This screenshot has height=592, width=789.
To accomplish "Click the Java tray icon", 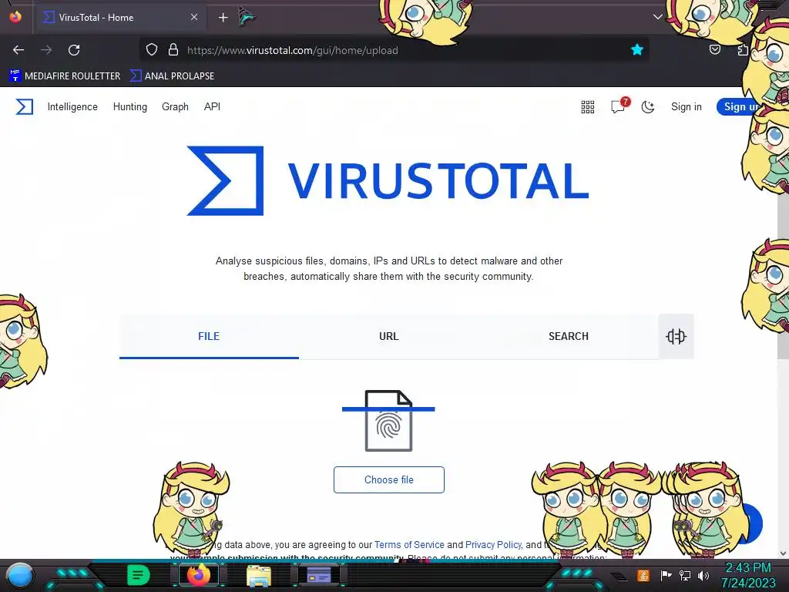I will [643, 575].
